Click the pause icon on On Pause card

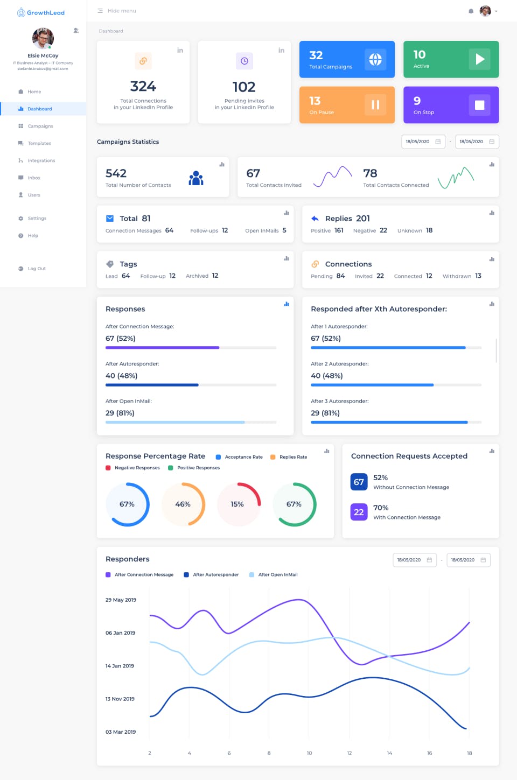(x=375, y=105)
